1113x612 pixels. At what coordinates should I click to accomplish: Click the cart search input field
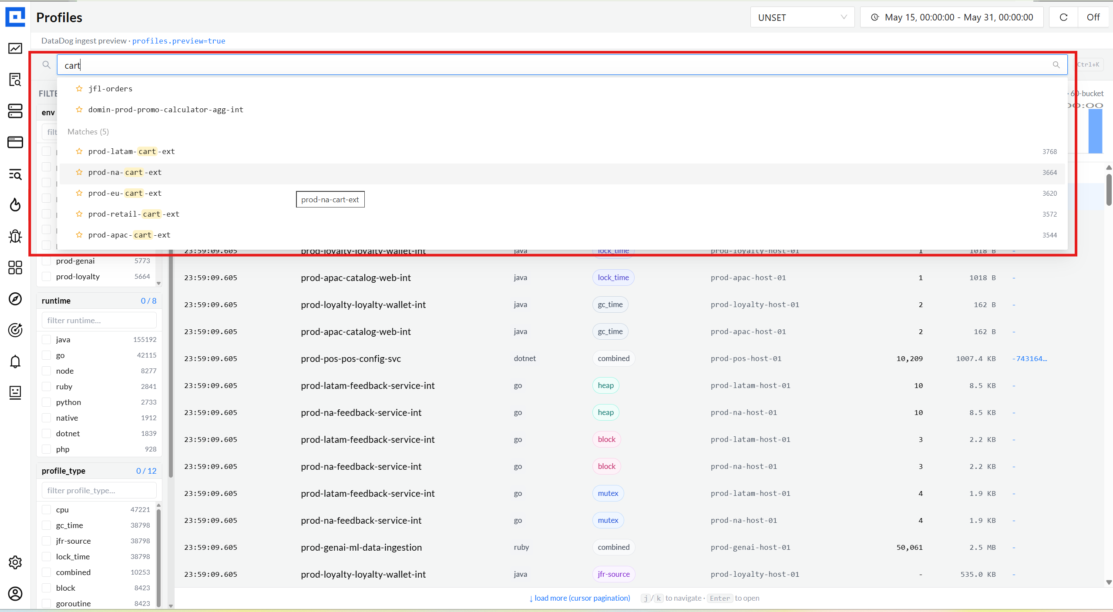562,65
